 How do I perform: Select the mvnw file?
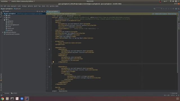tap(8, 27)
